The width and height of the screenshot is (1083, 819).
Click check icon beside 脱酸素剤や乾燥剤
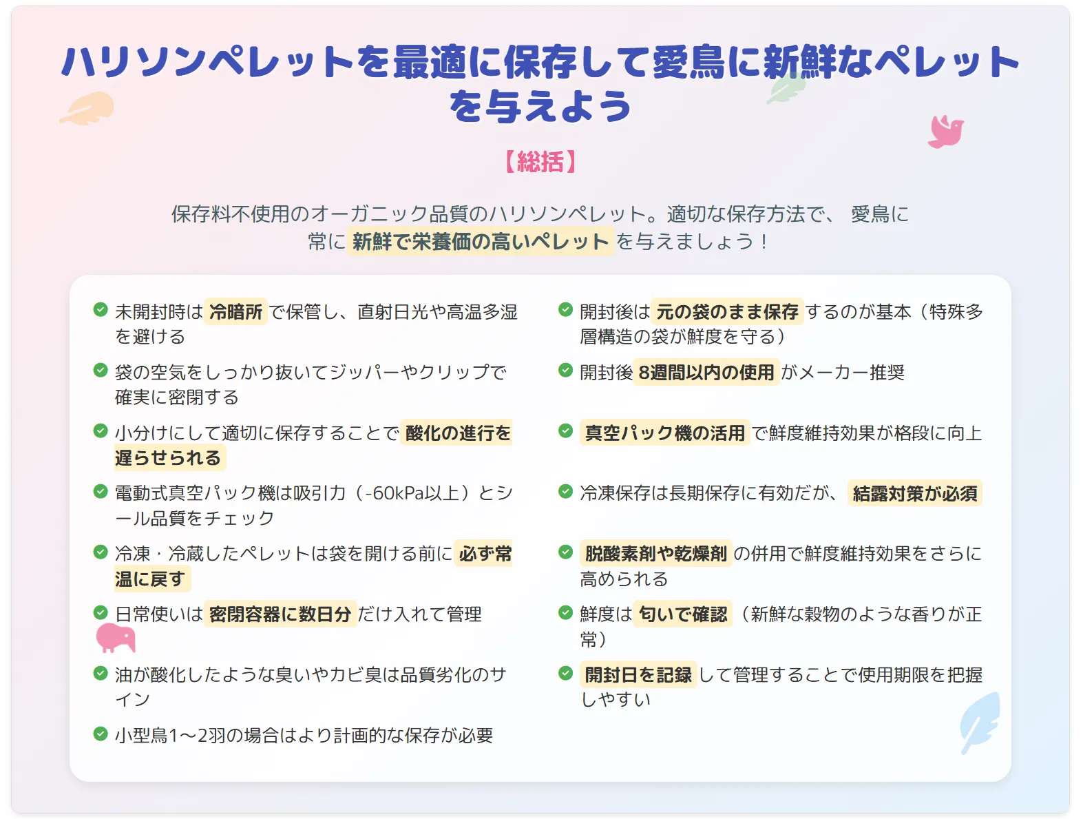pos(565,552)
